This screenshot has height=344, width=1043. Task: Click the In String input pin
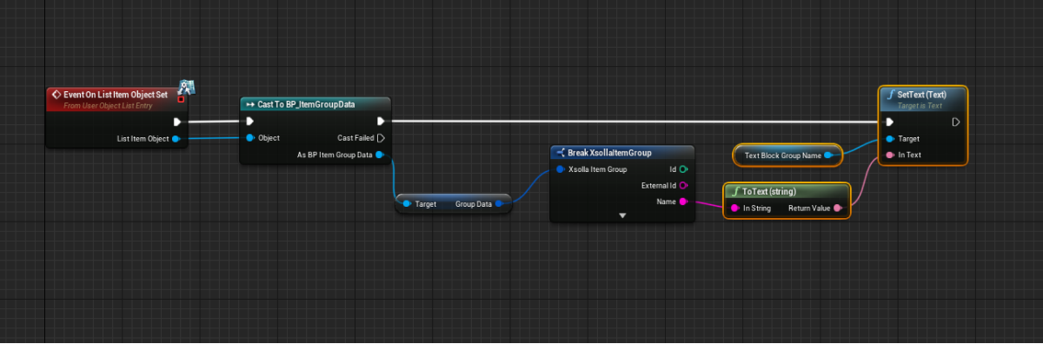(x=735, y=208)
